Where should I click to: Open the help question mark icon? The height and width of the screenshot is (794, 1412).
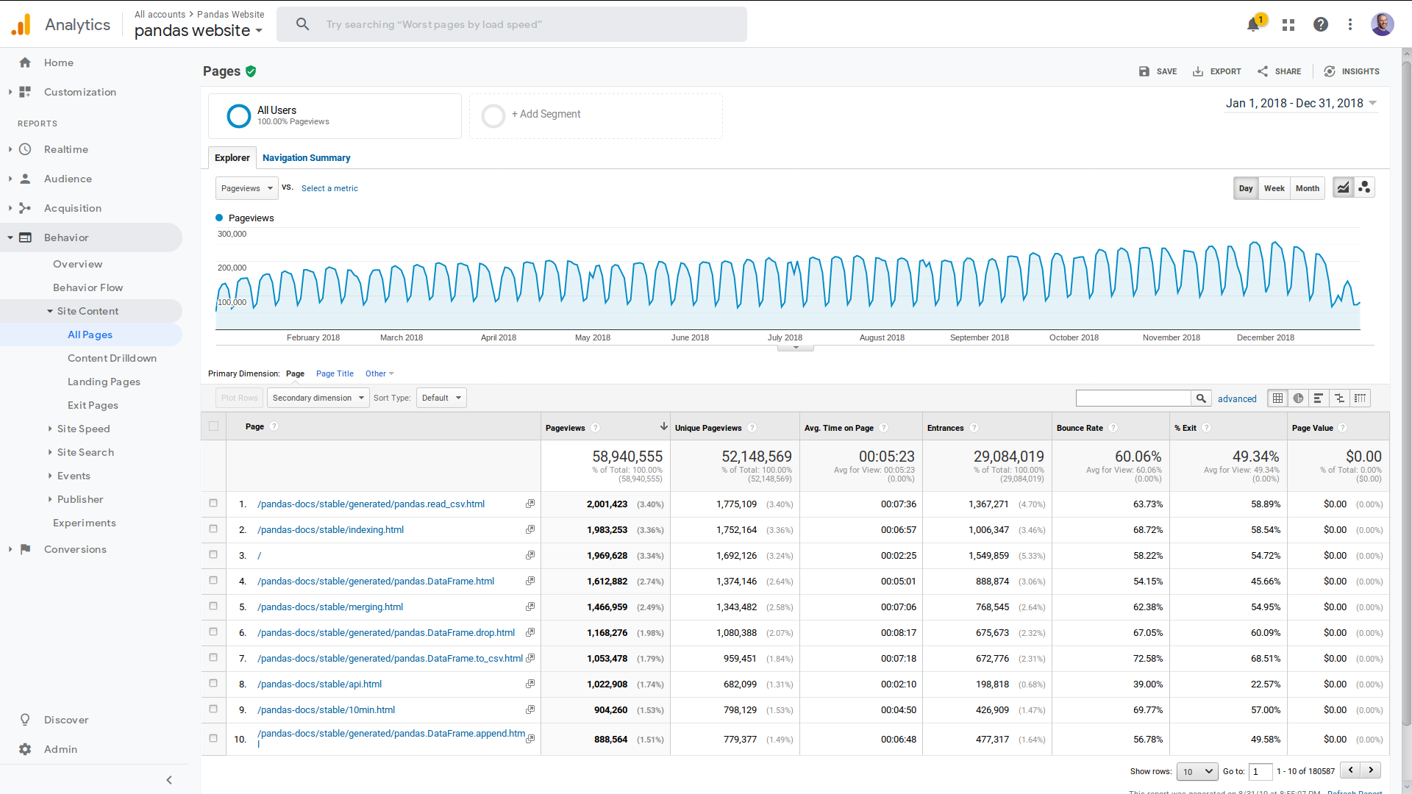pyautogui.click(x=1321, y=24)
